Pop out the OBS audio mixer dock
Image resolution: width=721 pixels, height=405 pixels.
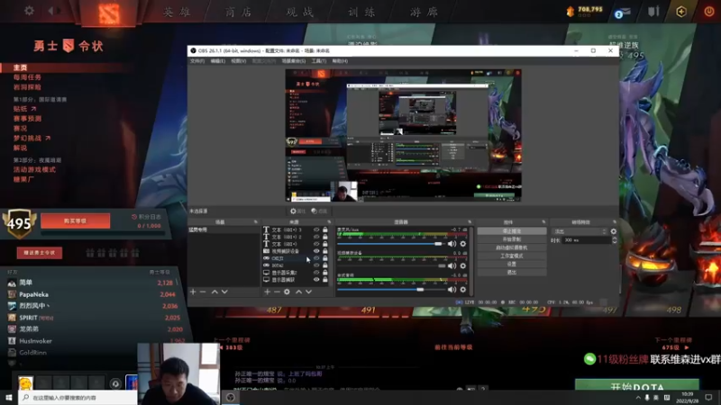[x=470, y=222]
